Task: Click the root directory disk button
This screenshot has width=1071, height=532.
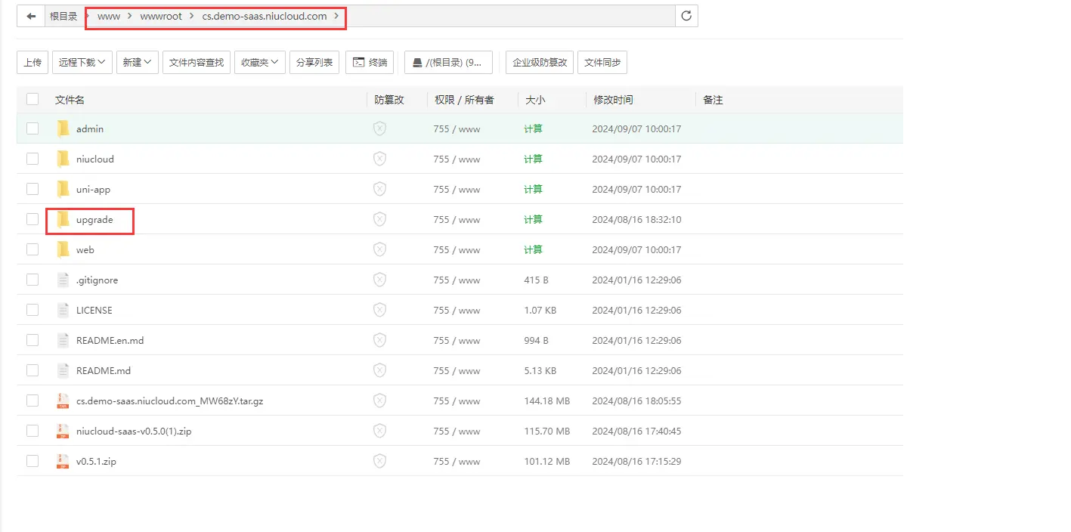Action: 448,63
